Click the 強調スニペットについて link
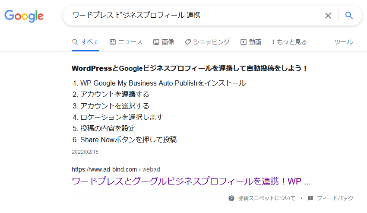Image resolution: width=367 pixels, height=213 pixels. 266,198
